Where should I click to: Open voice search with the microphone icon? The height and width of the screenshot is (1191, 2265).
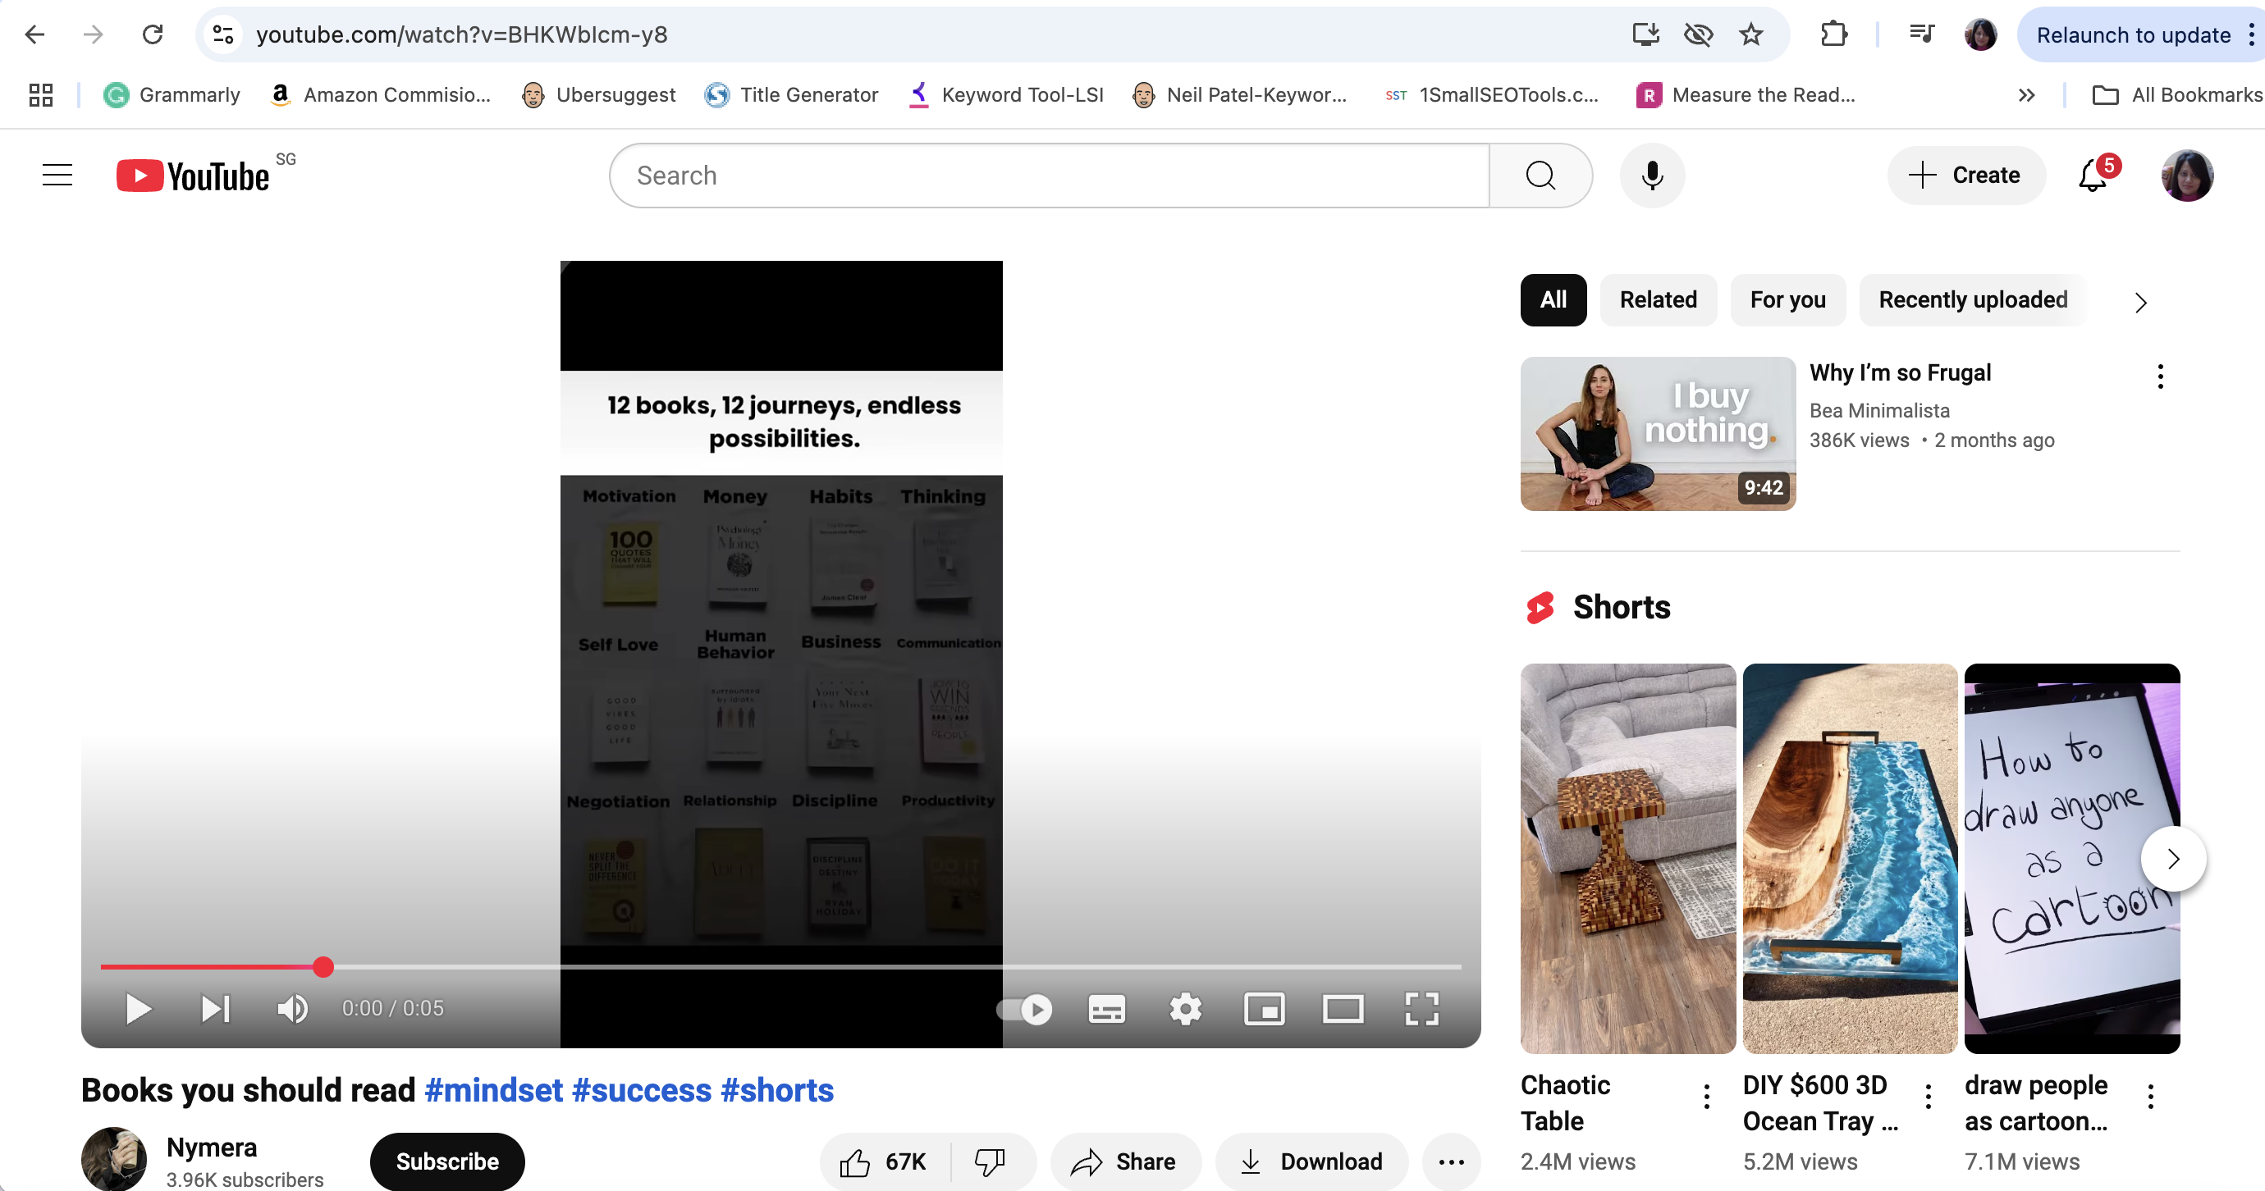coord(1652,175)
